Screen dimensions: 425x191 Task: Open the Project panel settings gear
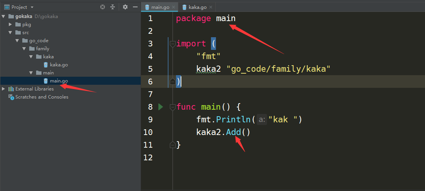pos(125,7)
